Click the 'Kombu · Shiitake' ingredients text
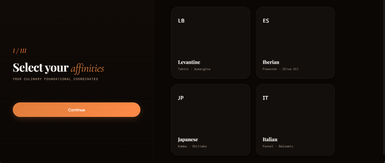 click(x=192, y=147)
